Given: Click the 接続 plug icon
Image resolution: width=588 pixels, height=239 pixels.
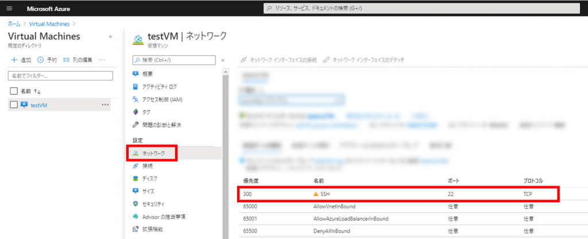Looking at the screenshot, I should 136,166.
